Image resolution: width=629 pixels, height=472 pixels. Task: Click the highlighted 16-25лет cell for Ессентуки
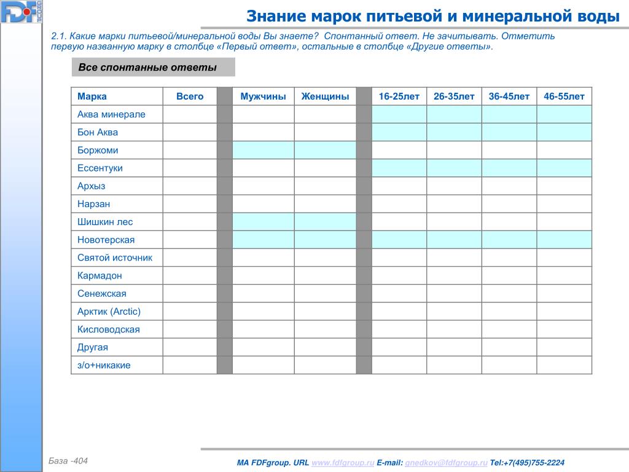pyautogui.click(x=399, y=168)
